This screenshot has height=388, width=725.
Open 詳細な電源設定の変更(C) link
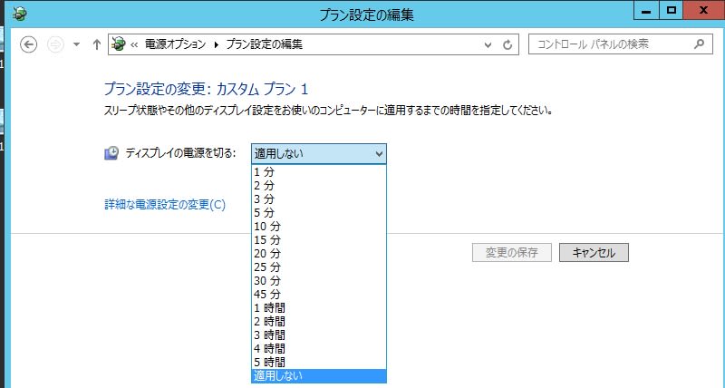pyautogui.click(x=165, y=204)
